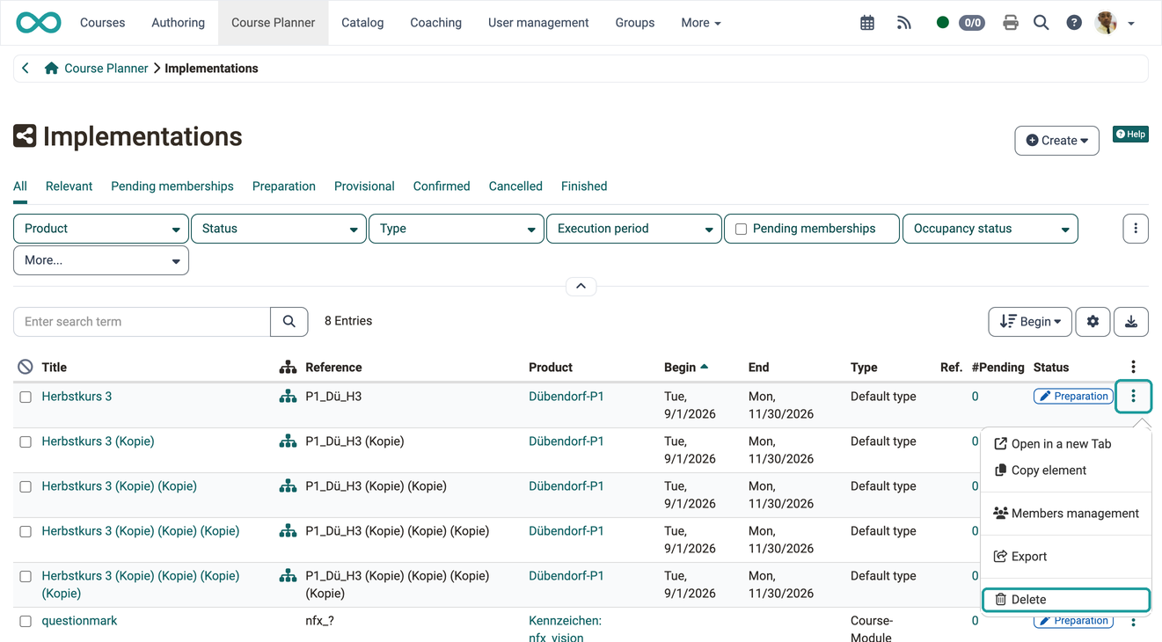Click three-dot menu for questionmark row
Screen dimensions: 1162x642
click(1133, 622)
